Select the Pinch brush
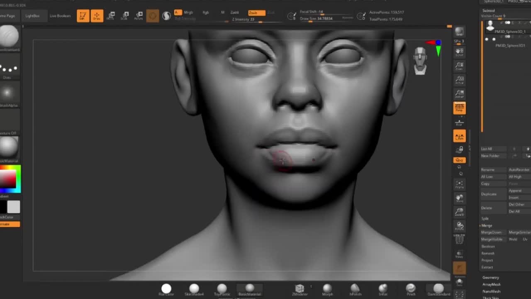531x299 pixels. tap(411, 289)
